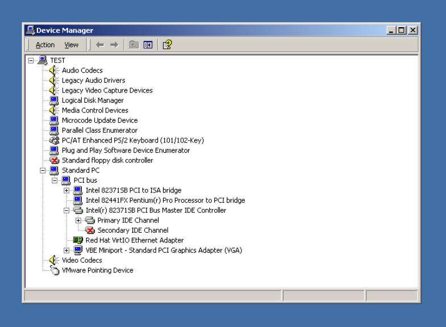The height and width of the screenshot is (327, 446).
Task: Select the PCI bus label
Action: [x=85, y=181]
